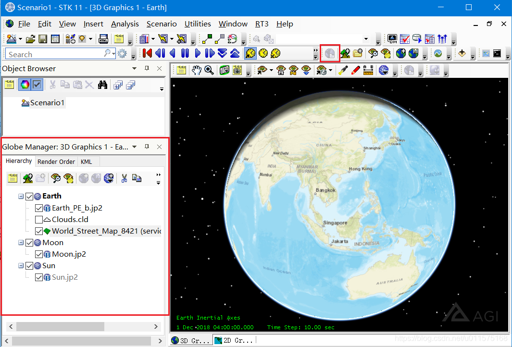The width and height of the screenshot is (512, 347).
Task: Click the home view icon
Action: click(x=281, y=70)
